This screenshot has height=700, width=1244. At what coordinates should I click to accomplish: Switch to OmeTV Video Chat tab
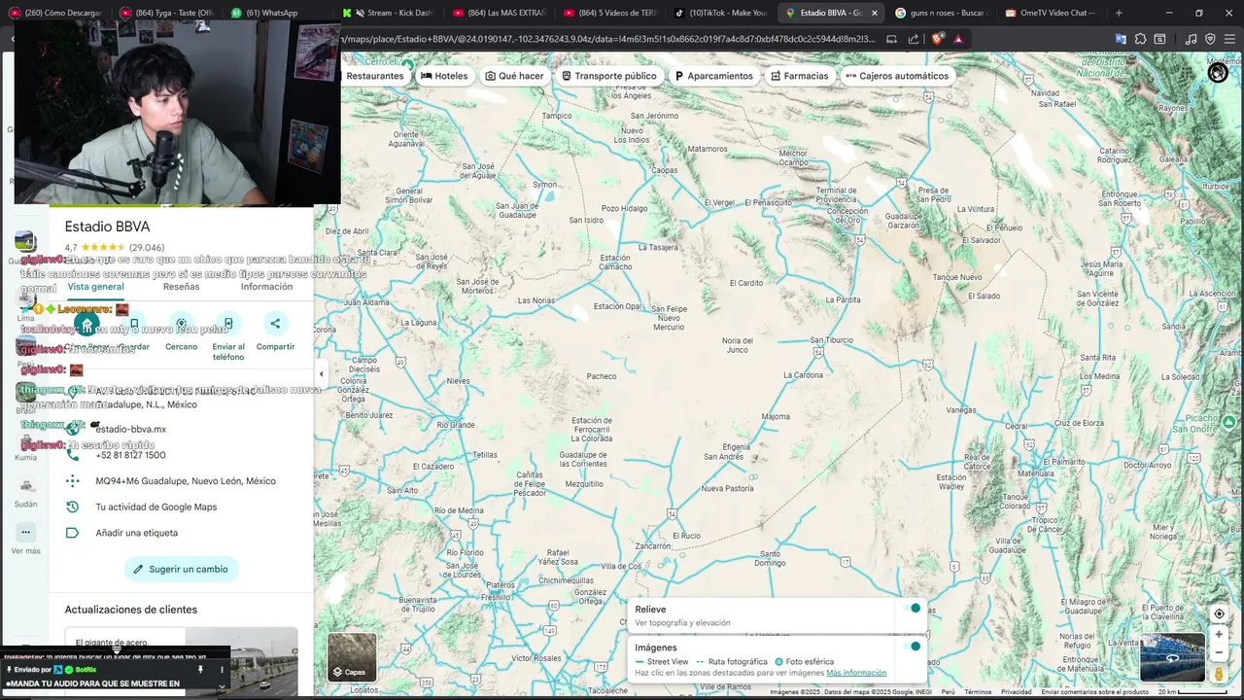tap(1051, 13)
